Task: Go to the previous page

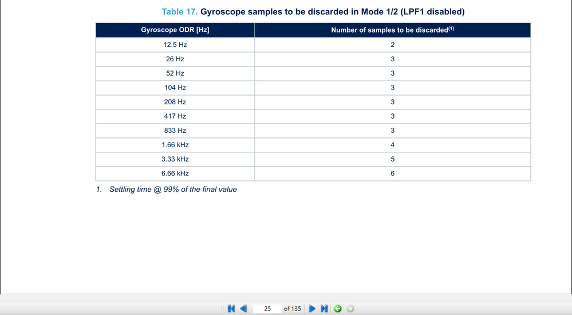Action: [x=243, y=309]
